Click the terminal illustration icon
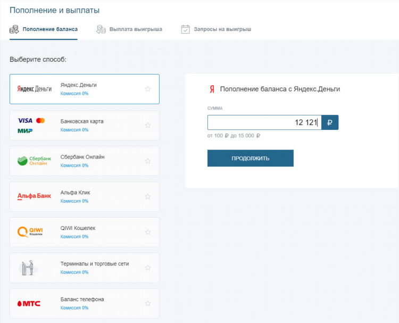 [28, 268]
